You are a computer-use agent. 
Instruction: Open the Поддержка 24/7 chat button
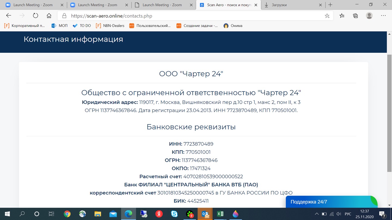tap(332, 202)
